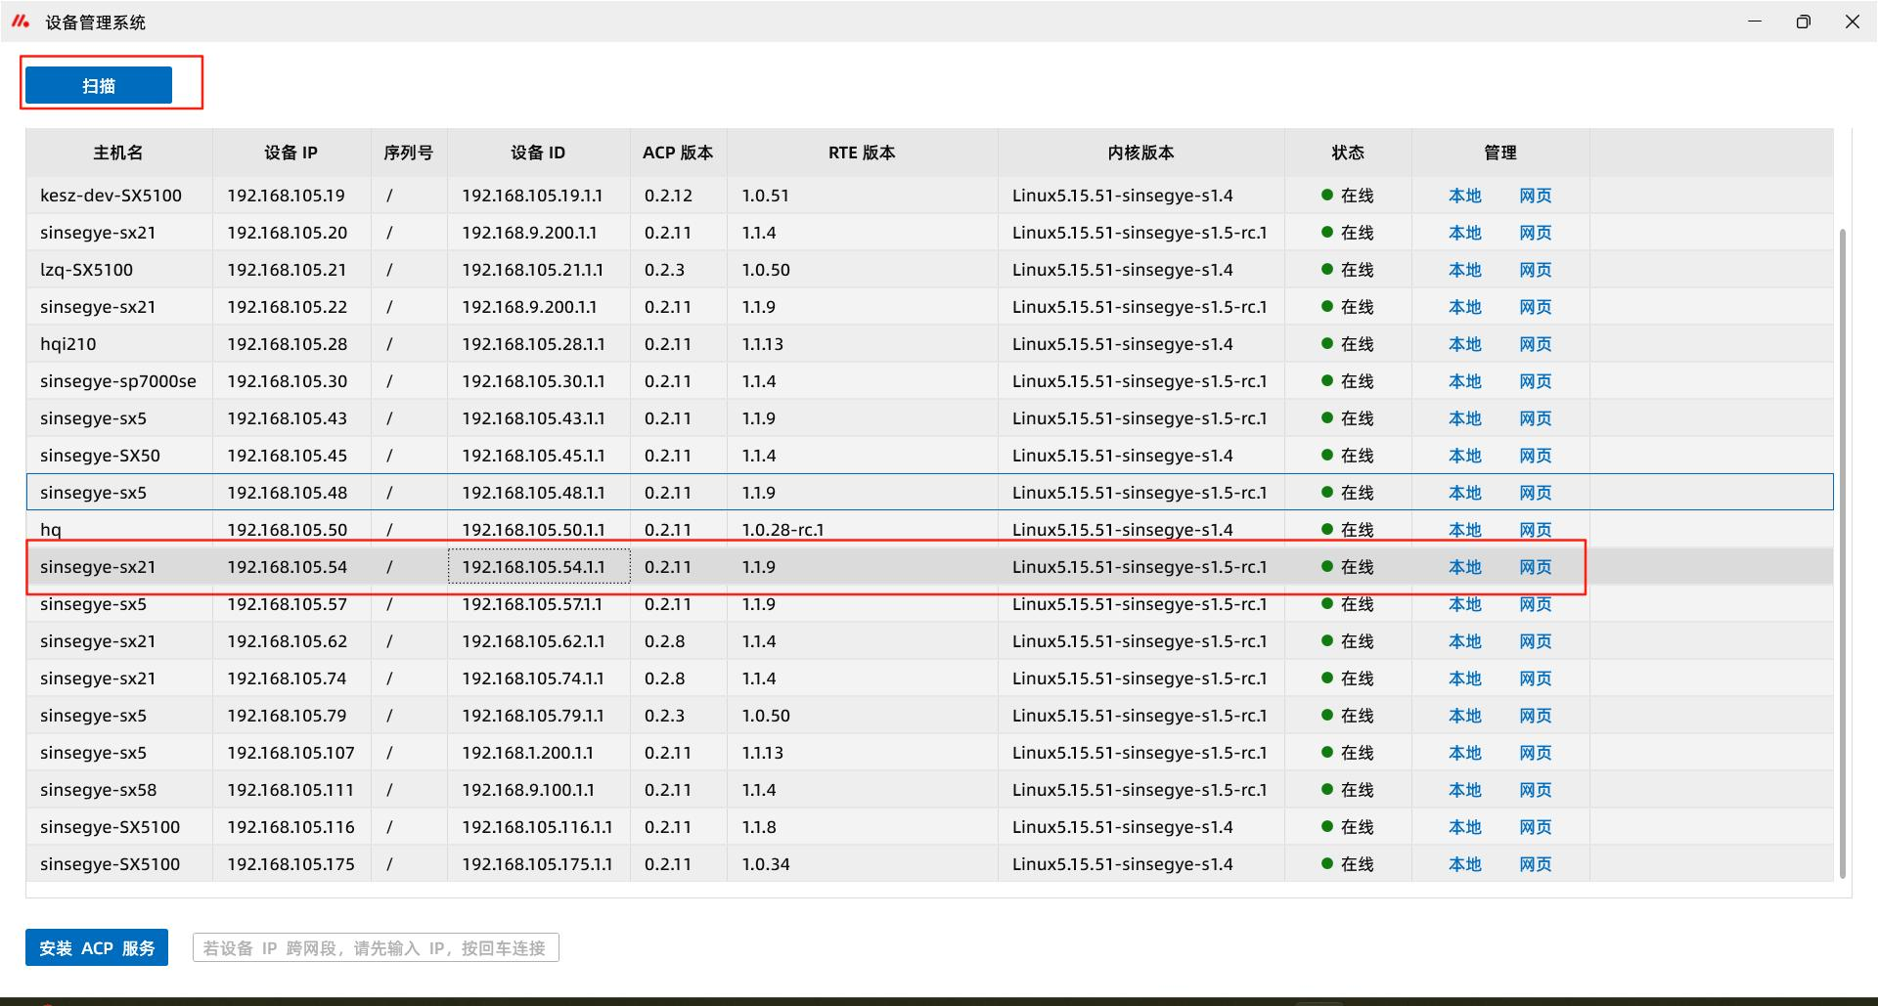This screenshot has width=1878, height=1006.
Task: Open 网页 for sinsegye-sp7000se
Action: pyautogui.click(x=1536, y=381)
